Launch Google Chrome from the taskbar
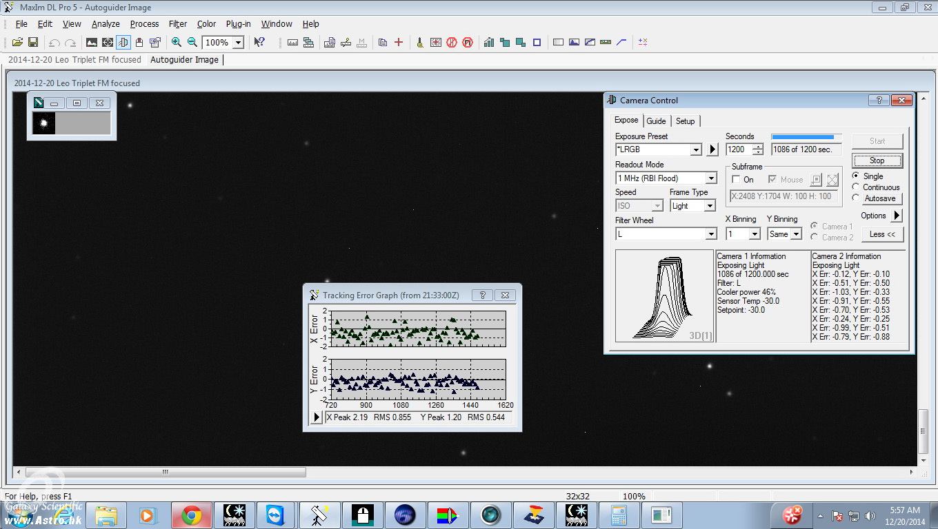938x529 pixels. click(191, 515)
